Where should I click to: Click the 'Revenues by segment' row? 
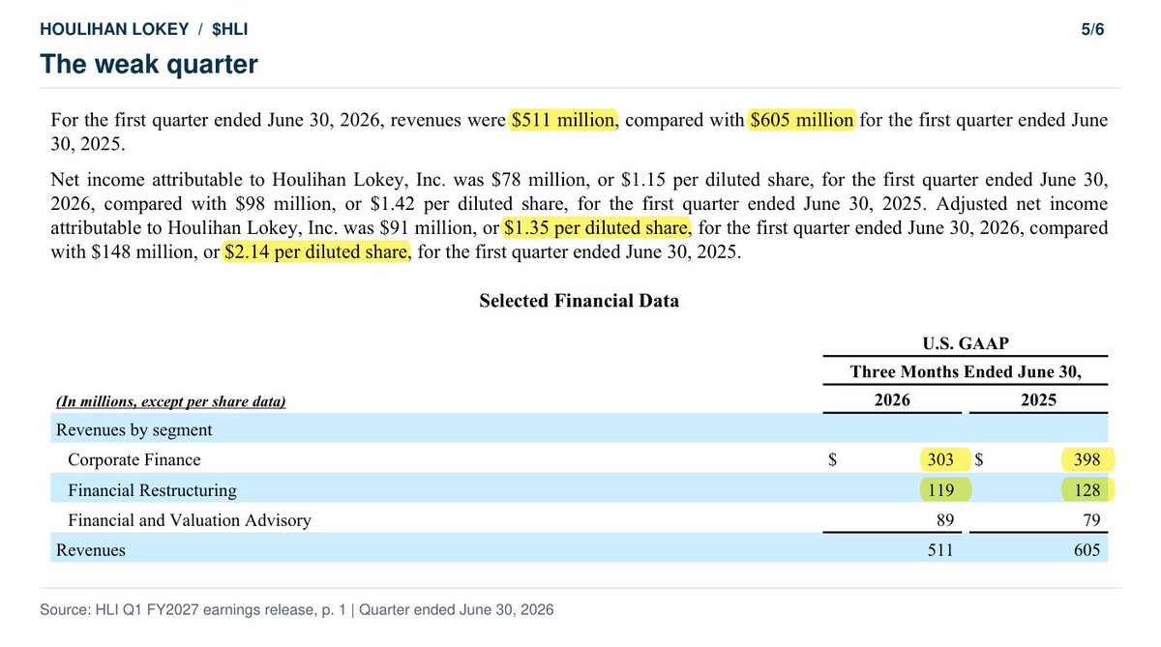[x=579, y=429]
